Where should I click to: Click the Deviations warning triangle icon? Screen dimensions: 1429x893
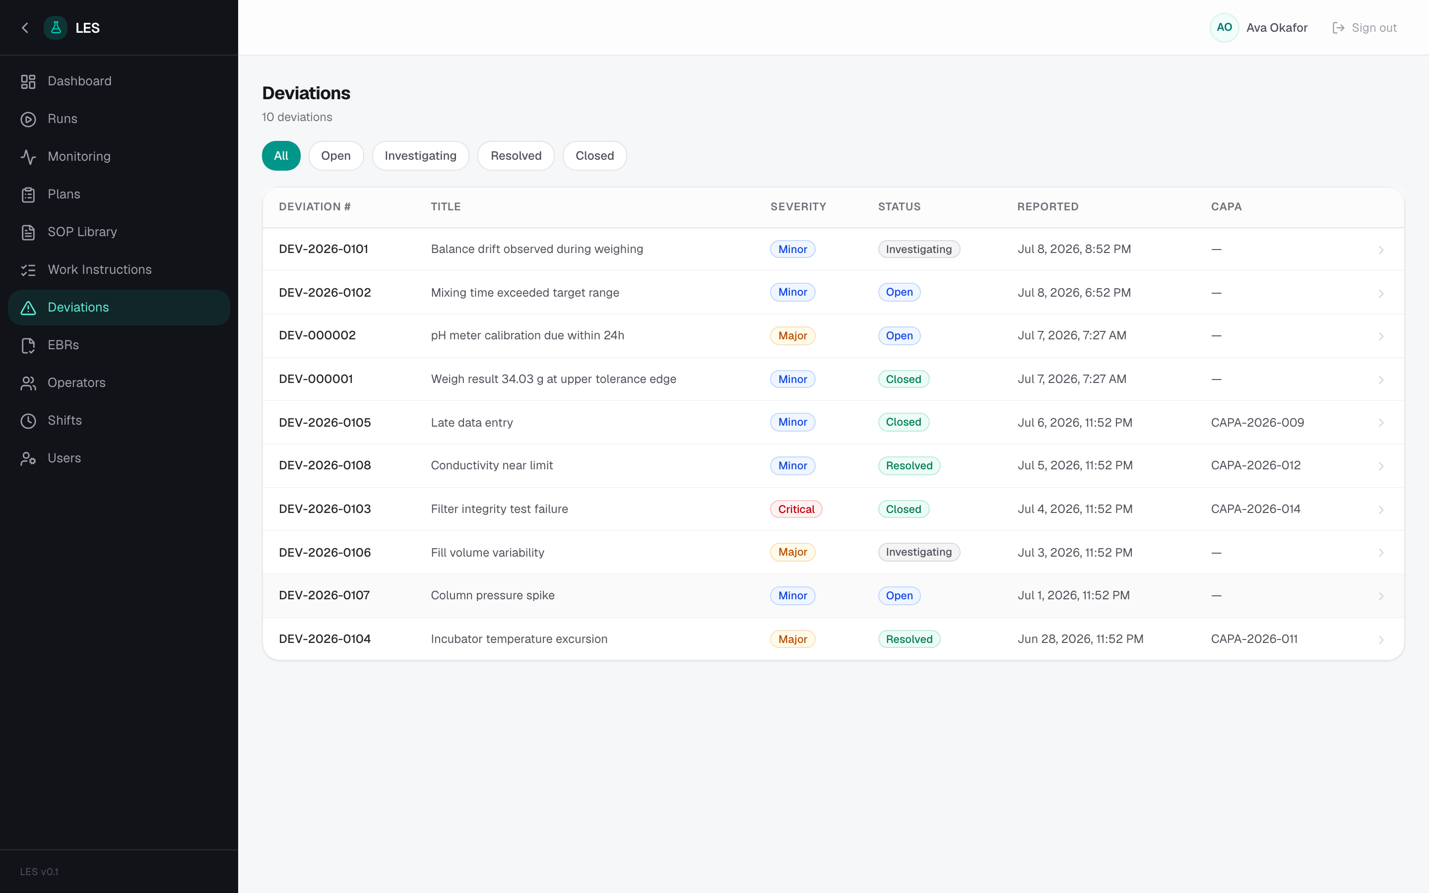coord(28,308)
